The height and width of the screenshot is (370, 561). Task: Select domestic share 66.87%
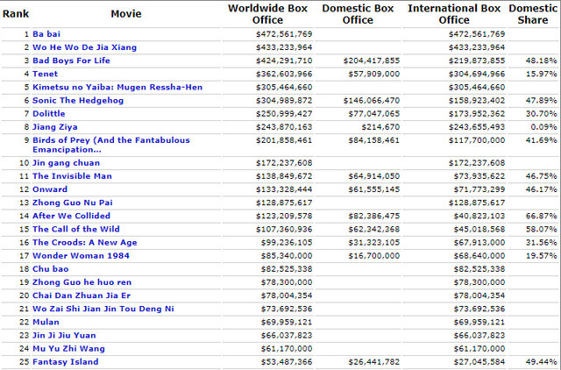(x=542, y=216)
